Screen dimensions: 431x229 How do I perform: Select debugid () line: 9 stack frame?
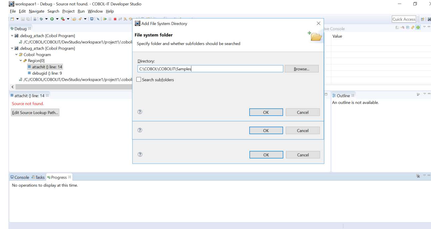44,73
